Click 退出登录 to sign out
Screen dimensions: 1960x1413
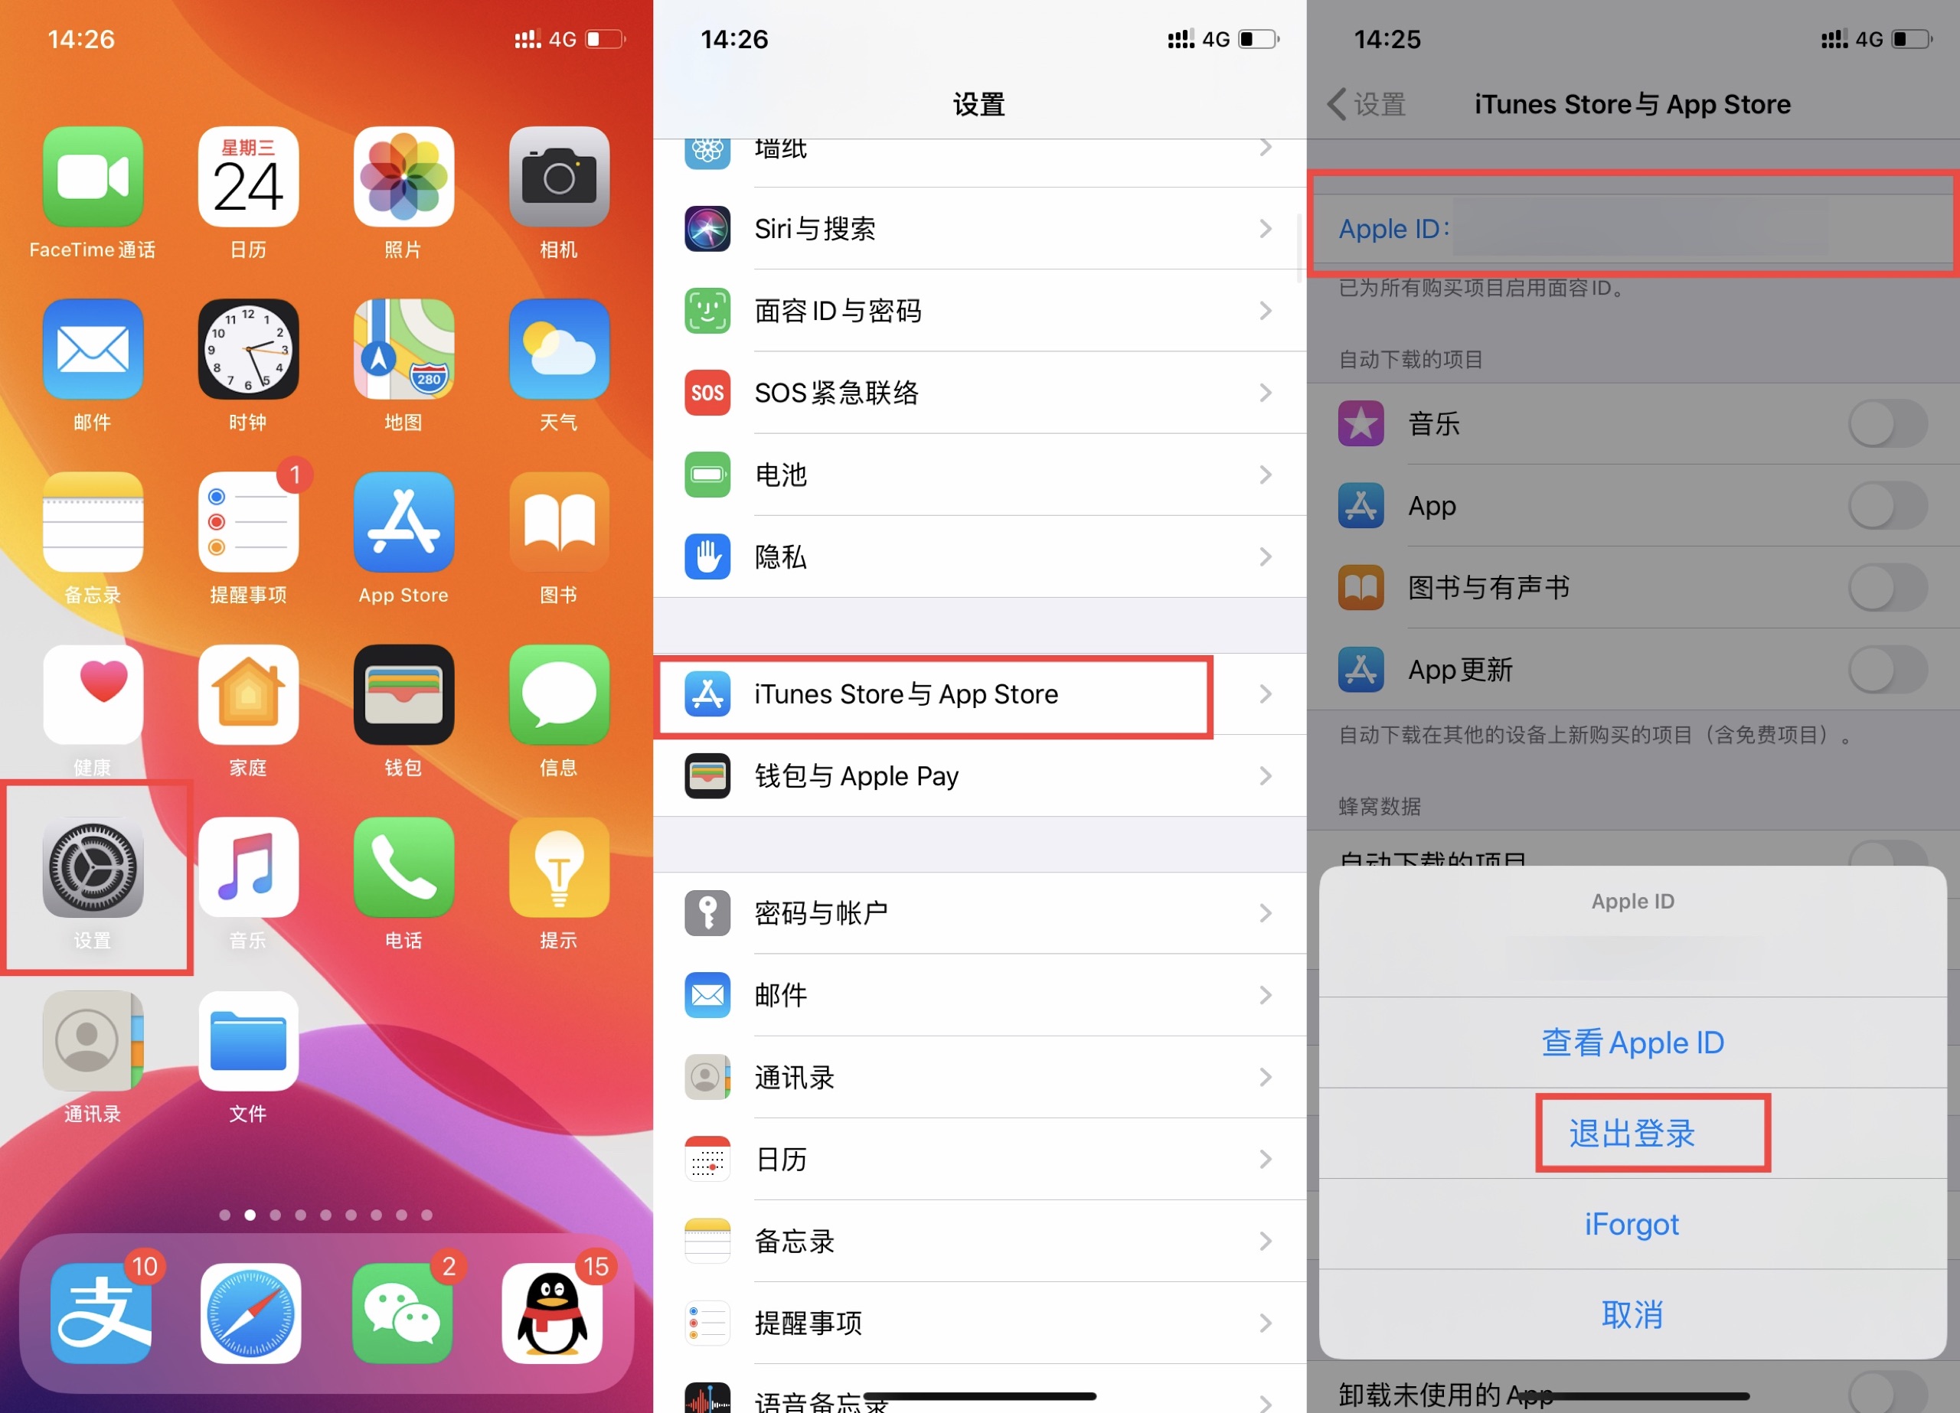[x=1635, y=1133]
